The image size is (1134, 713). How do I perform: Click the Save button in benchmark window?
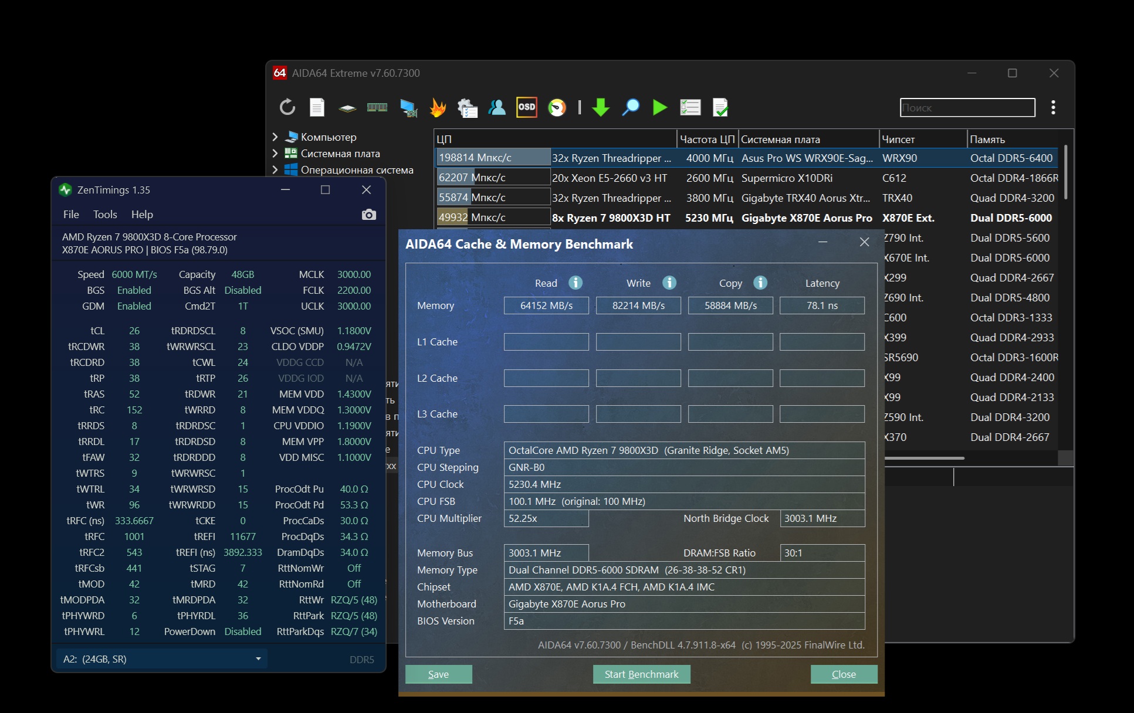pyautogui.click(x=438, y=674)
